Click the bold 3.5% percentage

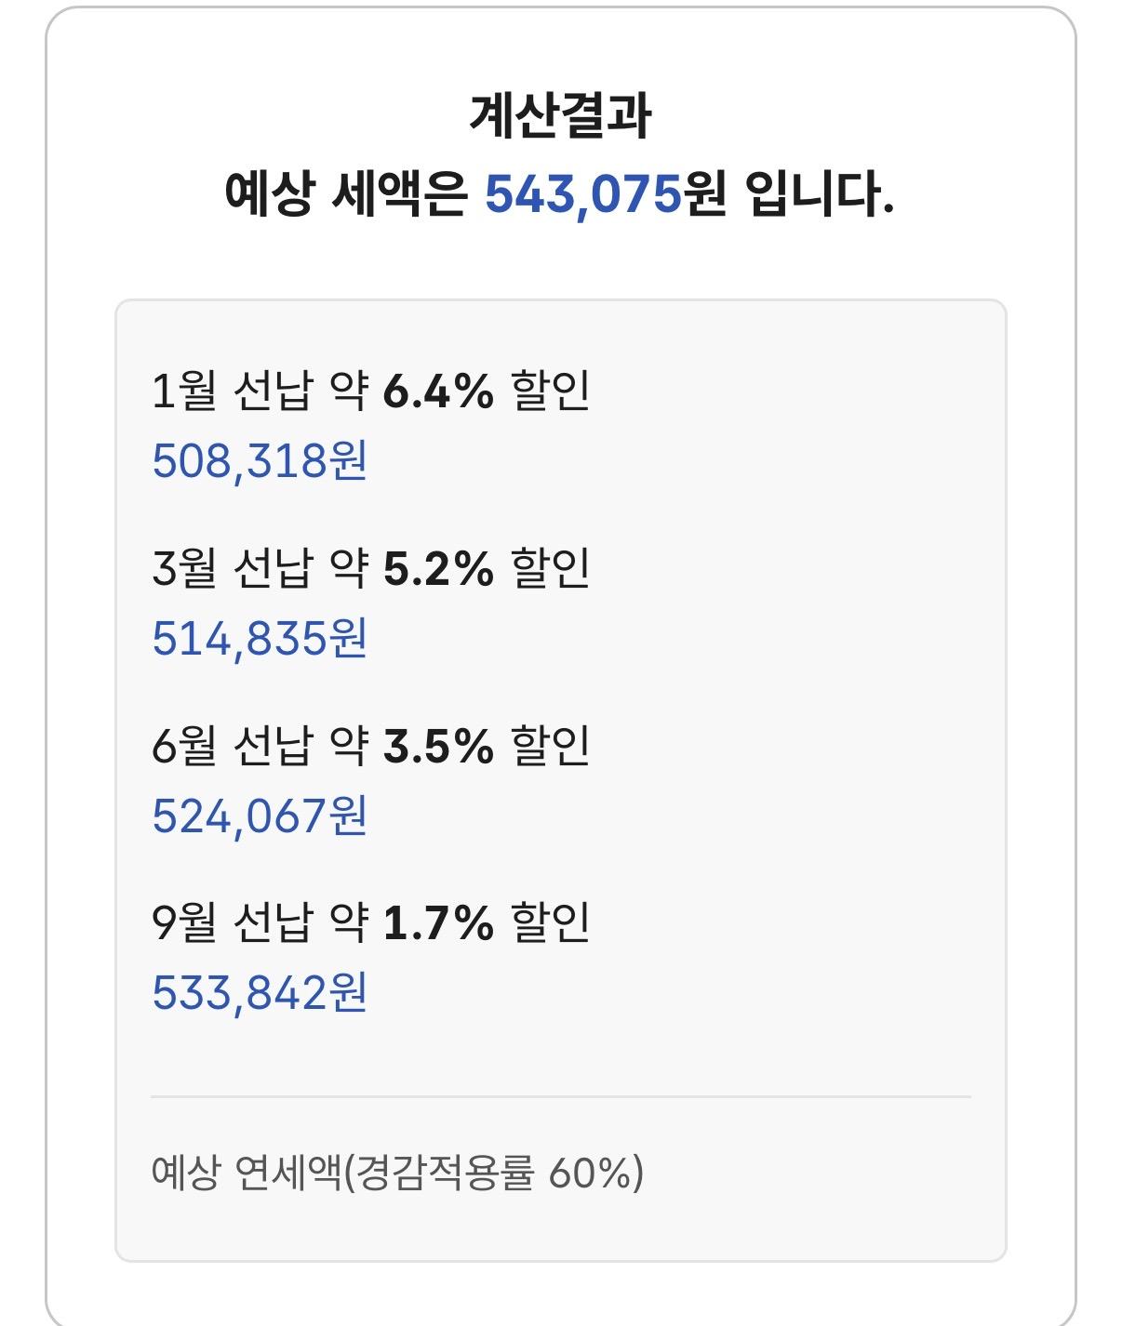coord(438,747)
